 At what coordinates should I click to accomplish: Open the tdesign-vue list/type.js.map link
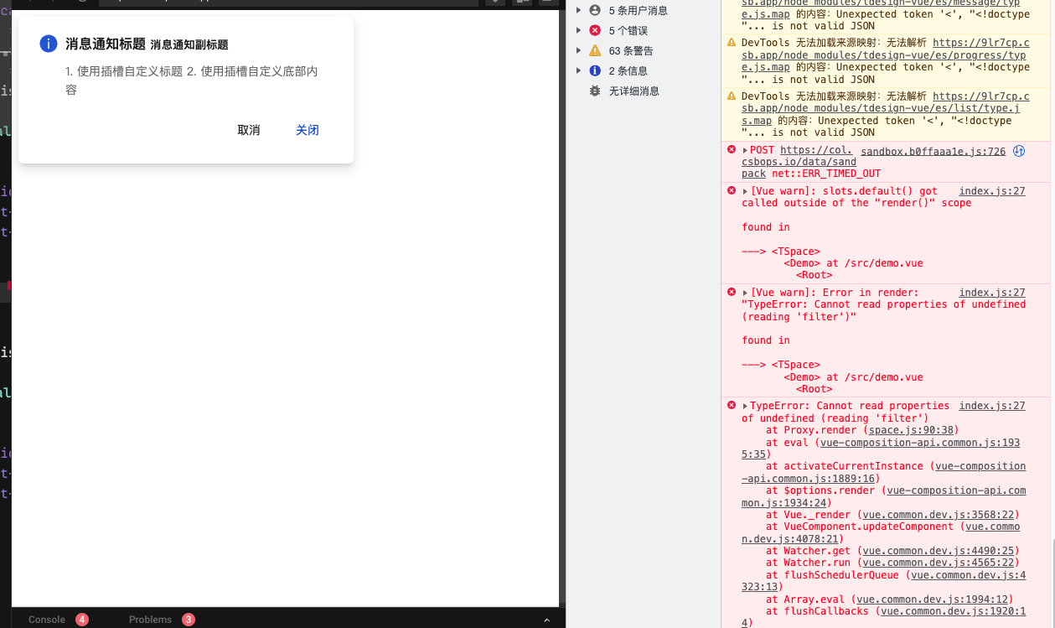point(885,108)
